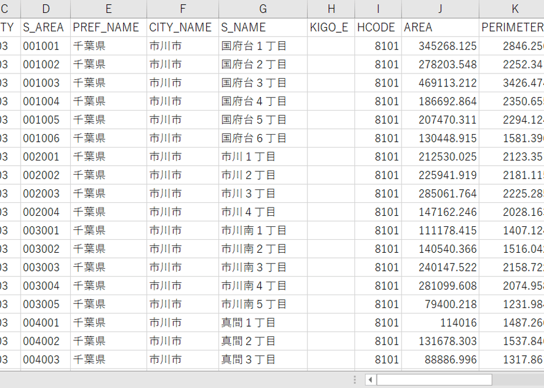This screenshot has height=388, width=544.
Task: Select AREA value 111178.415
Action: coord(440,230)
